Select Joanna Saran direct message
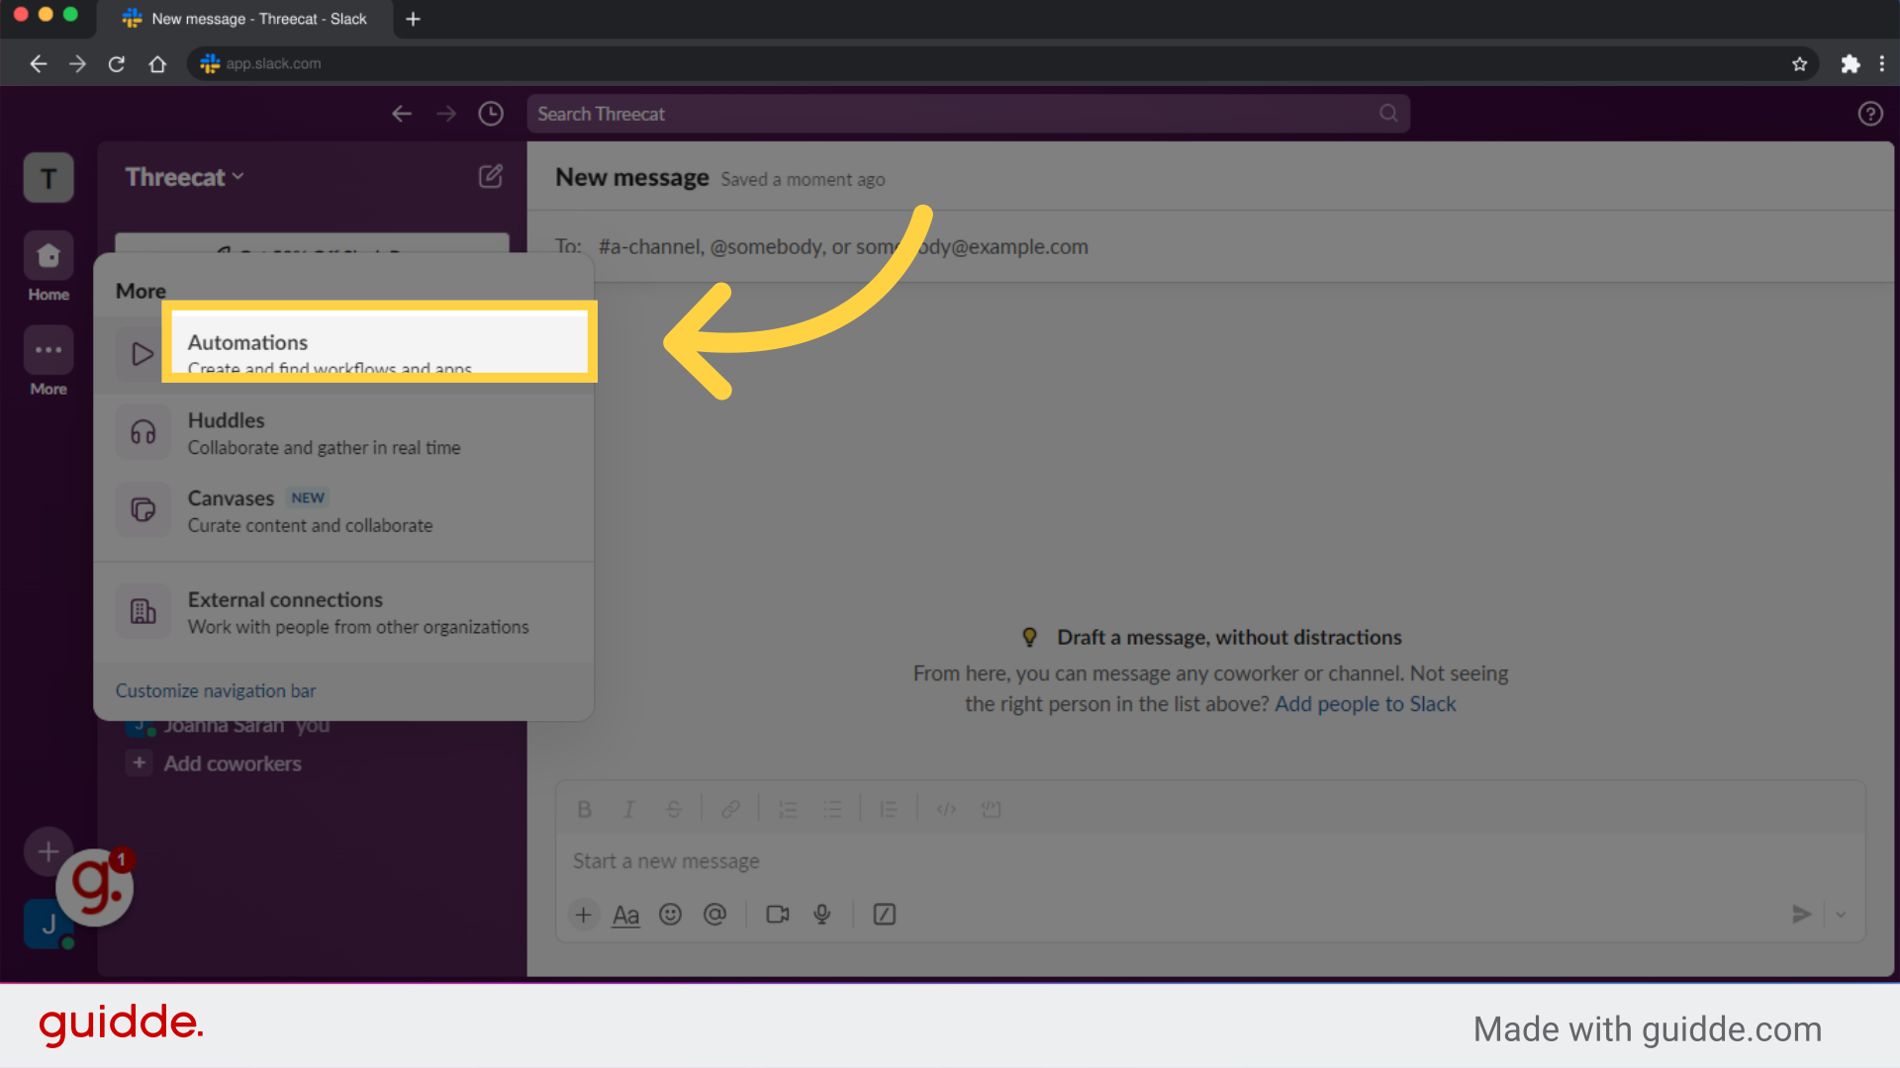1900x1068 pixels. tap(228, 726)
